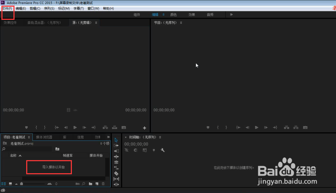
Task: Open the 剪辑(C) menu
Action: (x=35, y=8)
